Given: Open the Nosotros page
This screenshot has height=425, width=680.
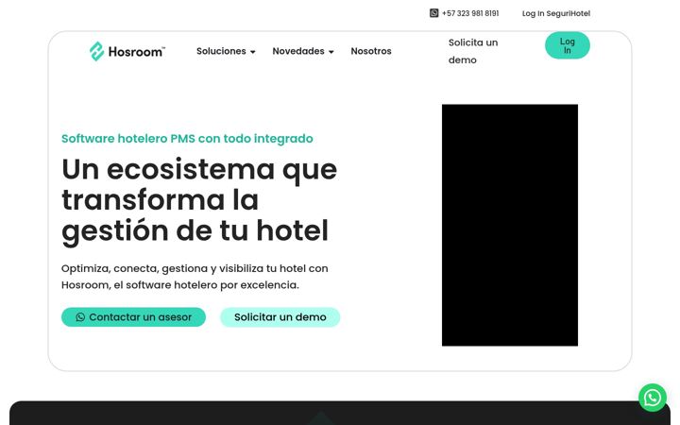Looking at the screenshot, I should [x=371, y=51].
